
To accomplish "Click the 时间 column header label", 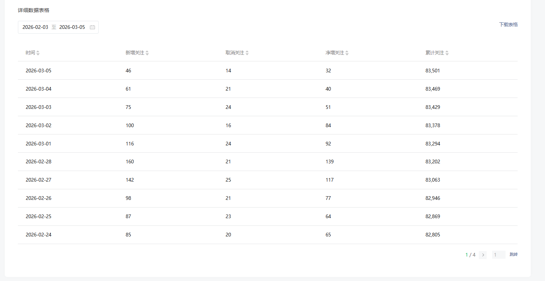I will [x=30, y=53].
